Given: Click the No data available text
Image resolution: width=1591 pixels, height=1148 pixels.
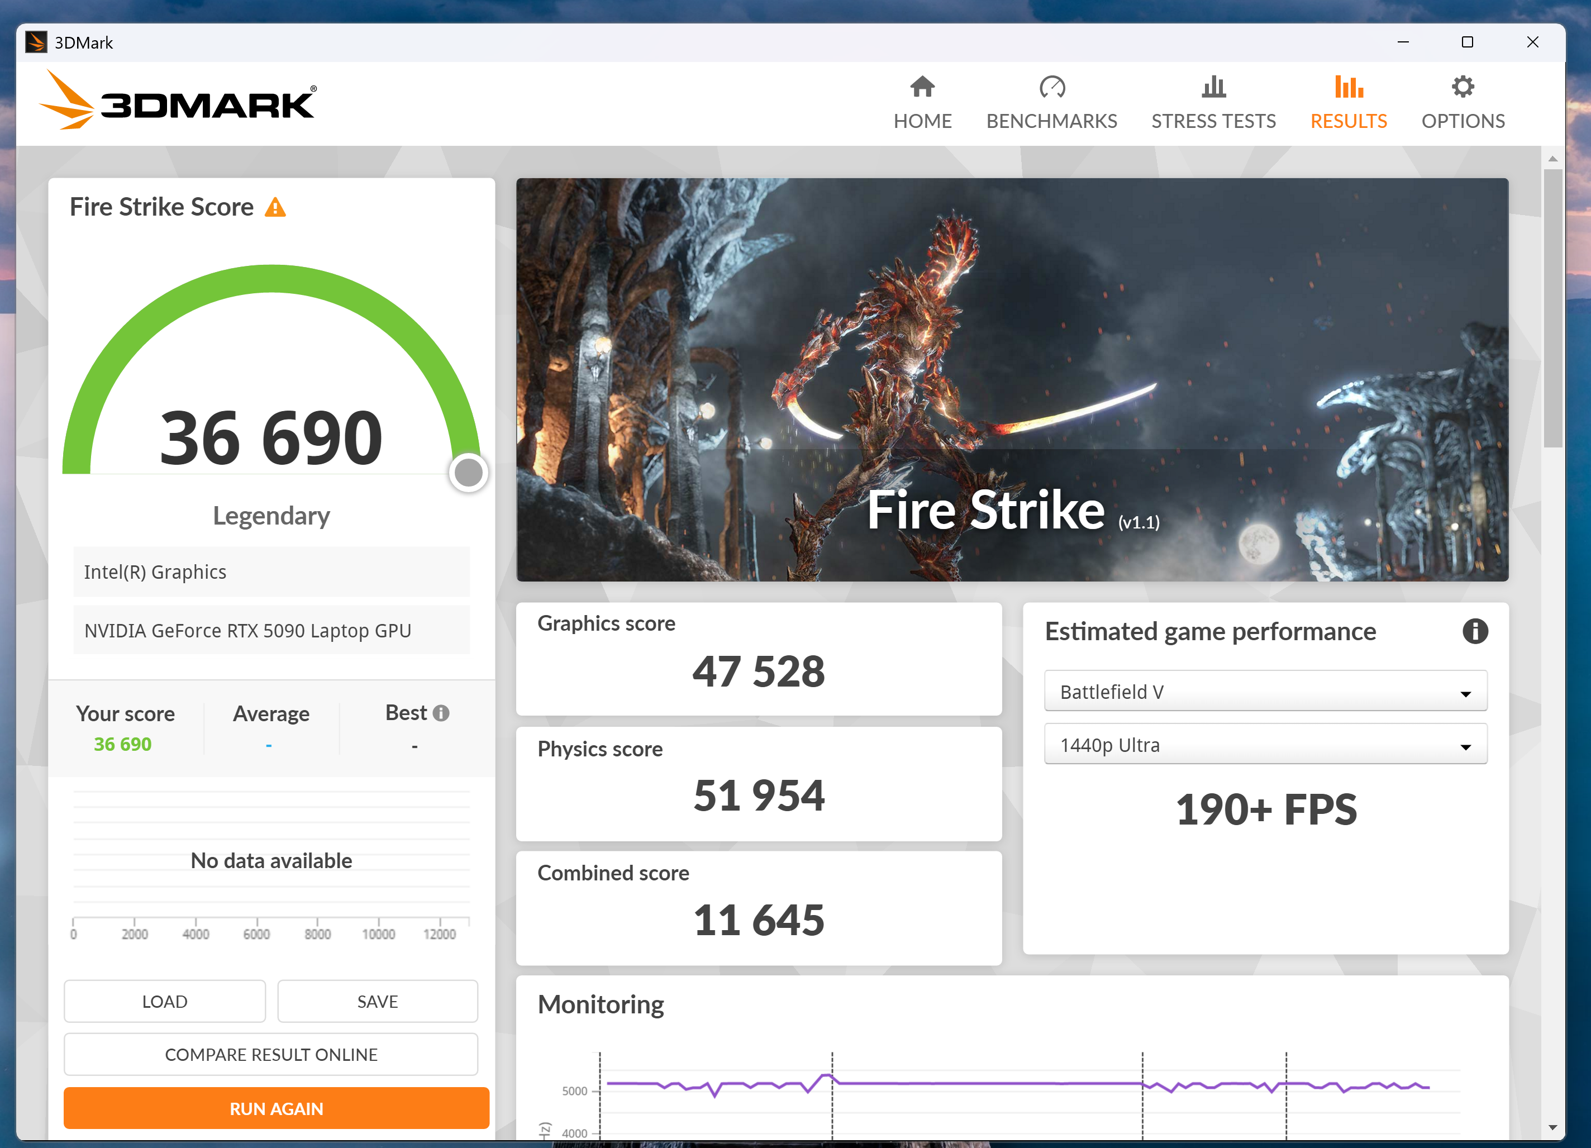Looking at the screenshot, I should [x=271, y=860].
